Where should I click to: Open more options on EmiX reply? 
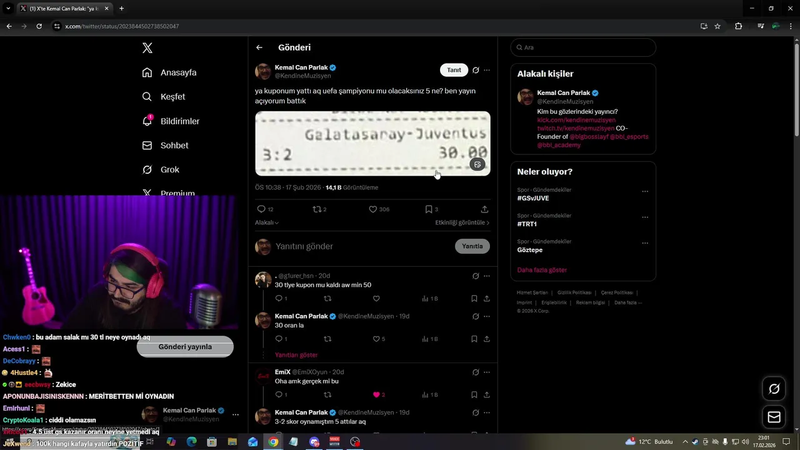point(487,372)
